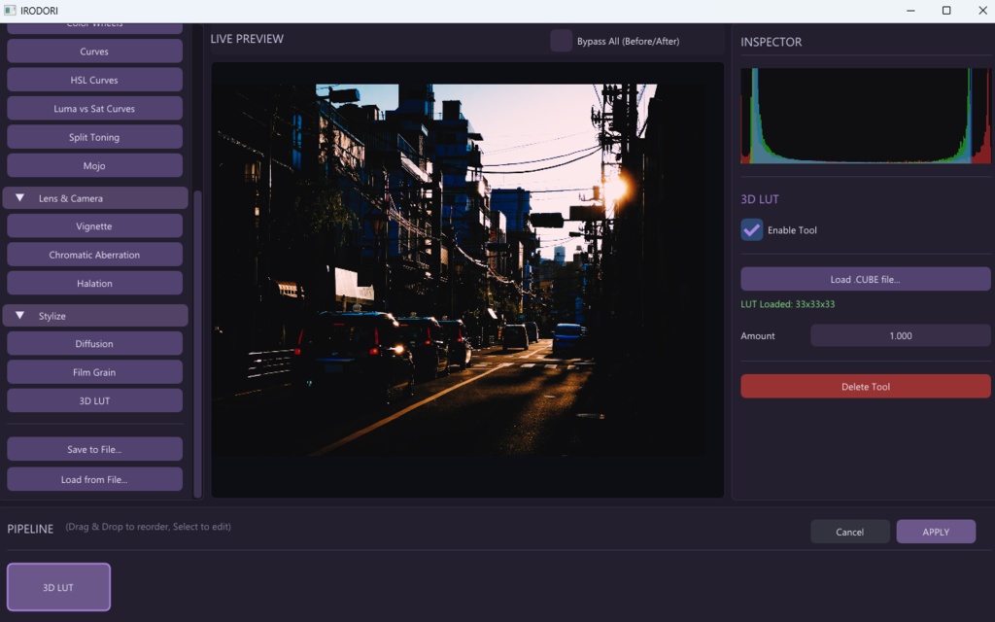Add the Vignette tool
The width and height of the screenshot is (995, 622).
click(94, 225)
